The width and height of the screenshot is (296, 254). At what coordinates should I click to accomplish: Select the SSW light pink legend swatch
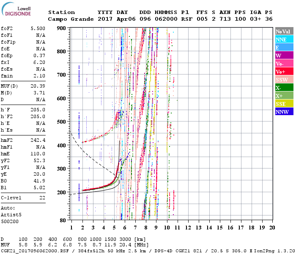coord(284,80)
